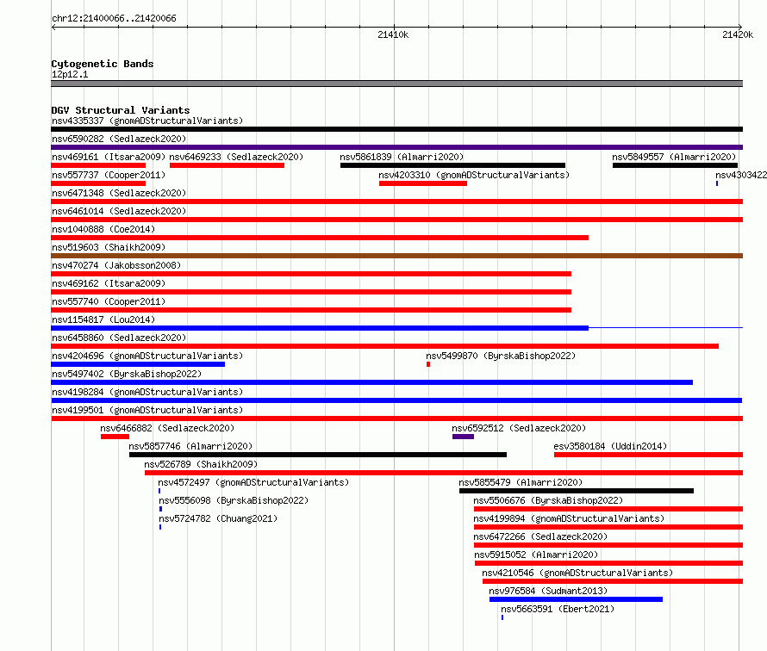
Task: Open nsv976584 (Sudmant2013) label
Action: pyautogui.click(x=548, y=591)
